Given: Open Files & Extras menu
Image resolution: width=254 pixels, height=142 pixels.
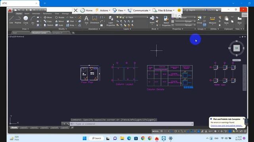Looking at the screenshot, I should point(164,10).
